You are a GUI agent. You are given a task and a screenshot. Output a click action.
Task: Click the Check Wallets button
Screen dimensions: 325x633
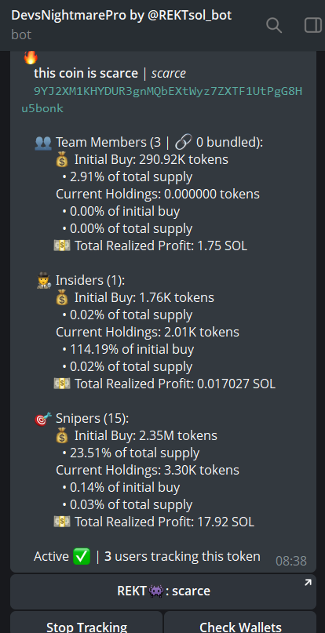[x=240, y=624]
